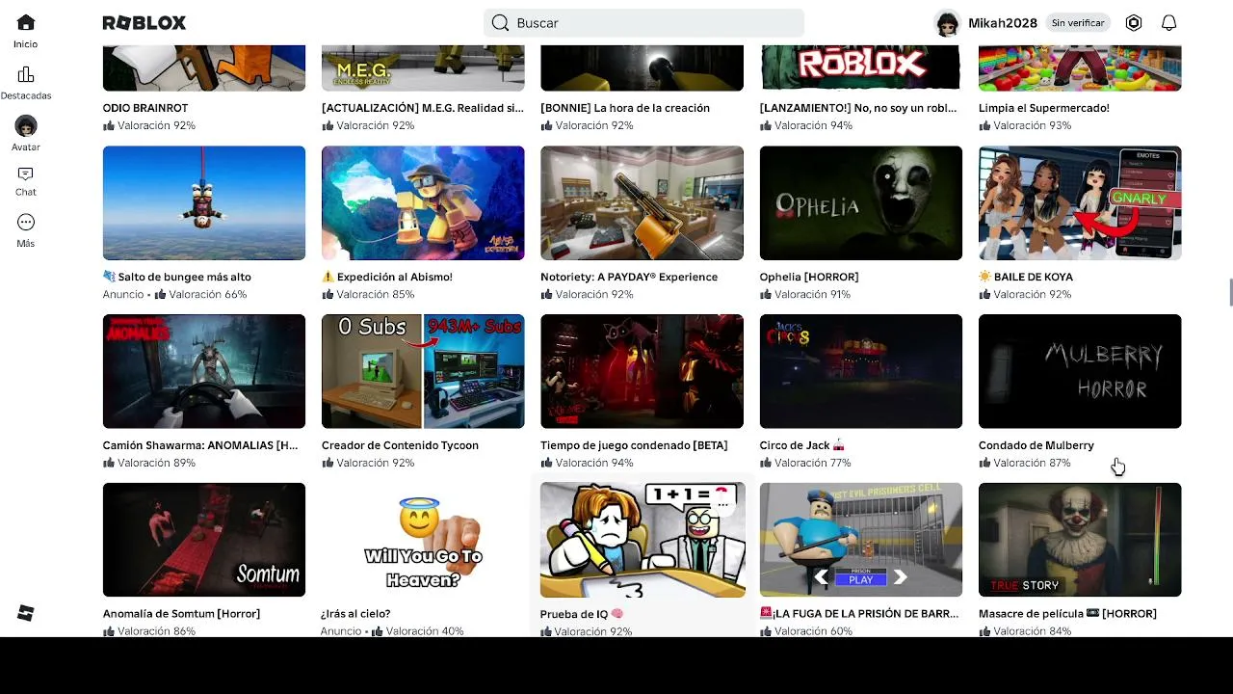The width and height of the screenshot is (1233, 694).
Task: Open the Prueba de IQ title link
Action: click(x=582, y=614)
